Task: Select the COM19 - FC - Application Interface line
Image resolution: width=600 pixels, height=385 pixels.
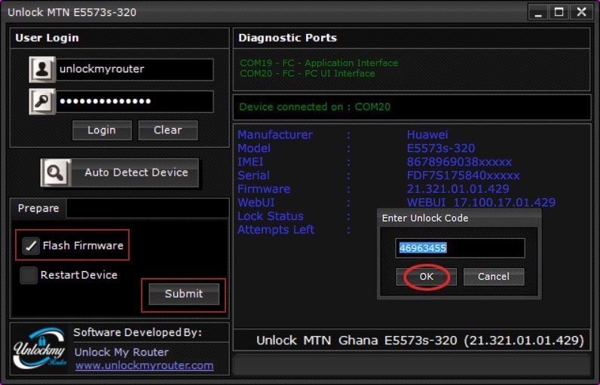Action: coord(319,63)
